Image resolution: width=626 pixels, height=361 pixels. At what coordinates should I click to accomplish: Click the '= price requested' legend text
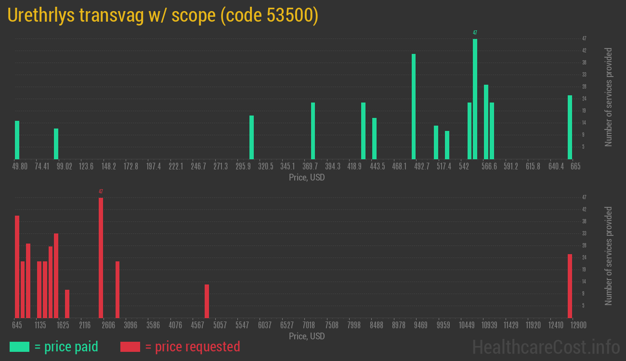point(192,347)
